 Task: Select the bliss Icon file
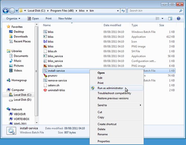click(x=45, y=42)
